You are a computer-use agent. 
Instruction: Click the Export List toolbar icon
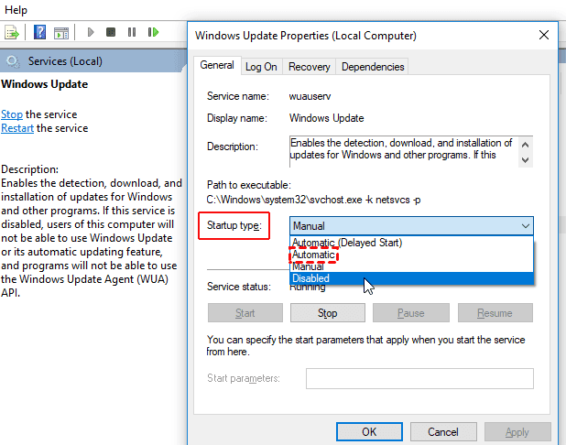pyautogui.click(x=12, y=32)
